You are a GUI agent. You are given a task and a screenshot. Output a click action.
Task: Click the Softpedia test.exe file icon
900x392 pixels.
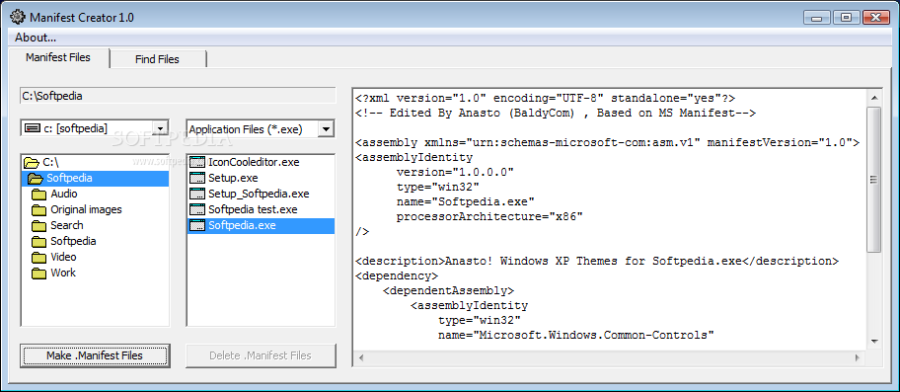pyautogui.click(x=197, y=209)
